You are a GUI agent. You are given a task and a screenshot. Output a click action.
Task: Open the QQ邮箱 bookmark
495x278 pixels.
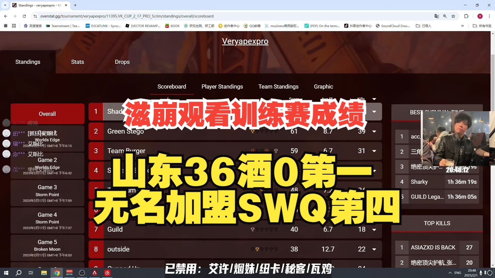point(252,26)
